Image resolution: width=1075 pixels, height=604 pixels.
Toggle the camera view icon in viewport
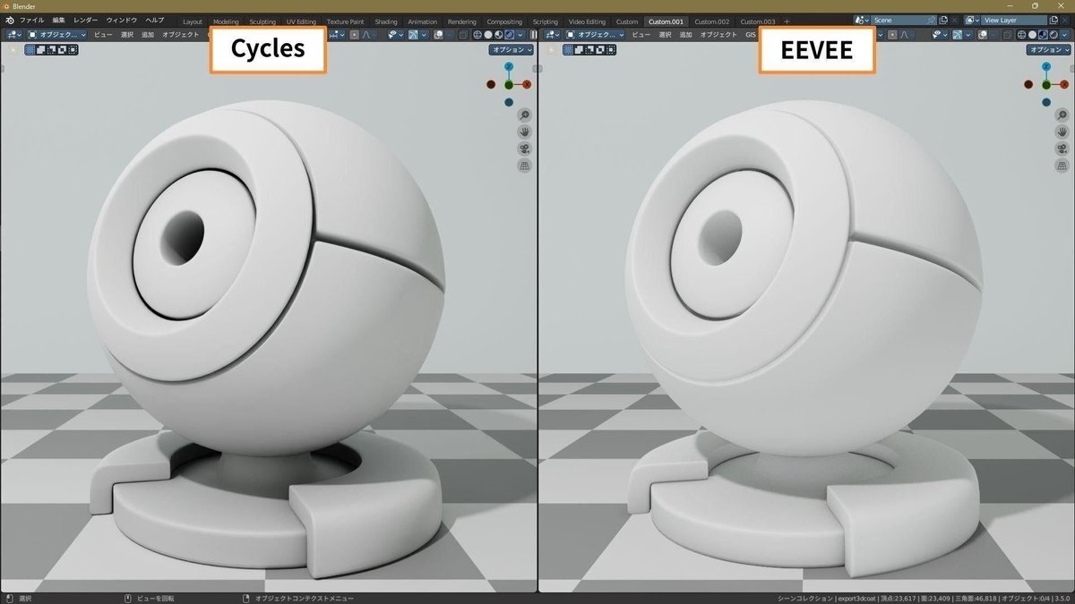(523, 149)
